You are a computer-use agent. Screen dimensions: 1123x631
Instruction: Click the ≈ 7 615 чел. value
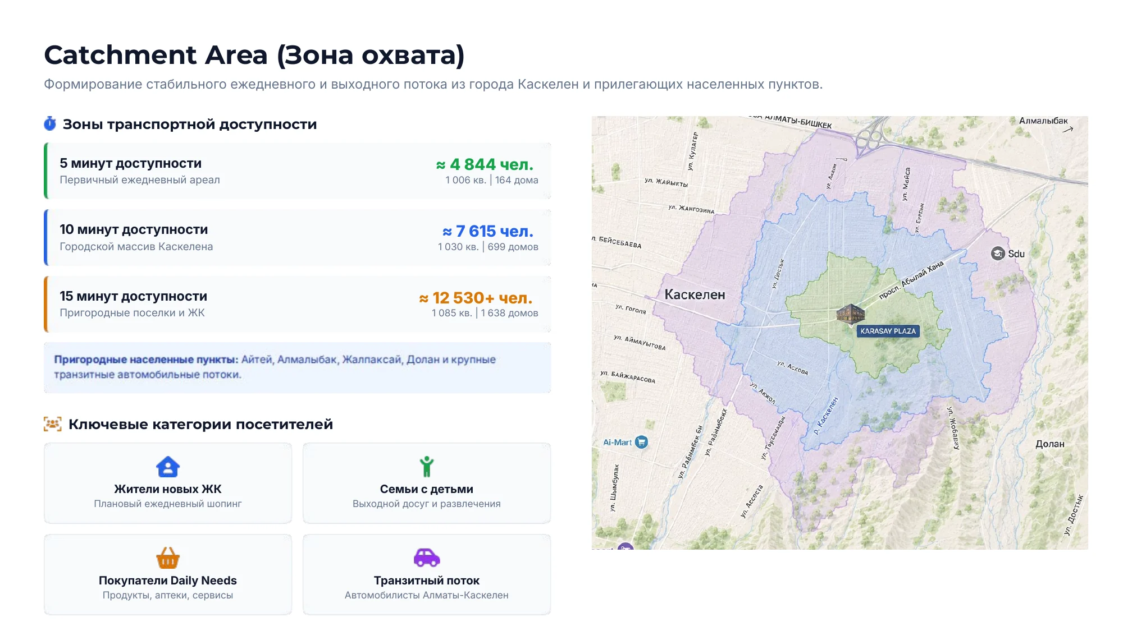point(488,231)
